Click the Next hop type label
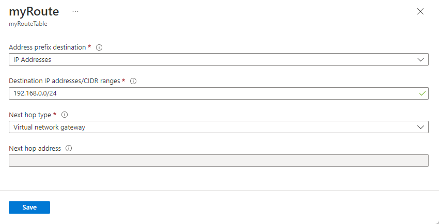 30,115
